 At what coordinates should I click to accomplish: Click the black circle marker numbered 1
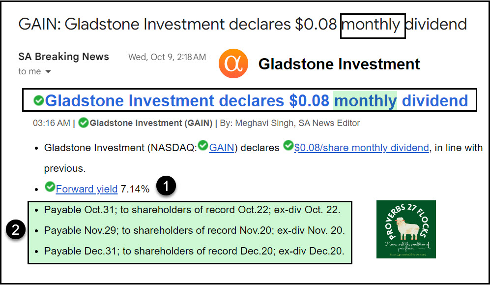(x=166, y=187)
